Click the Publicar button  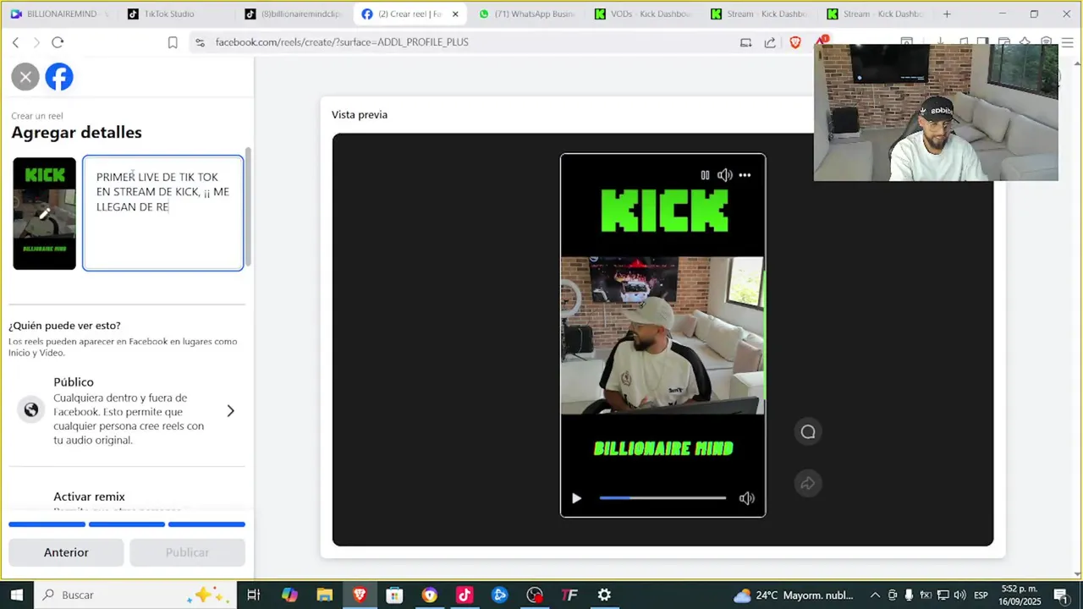(x=187, y=552)
